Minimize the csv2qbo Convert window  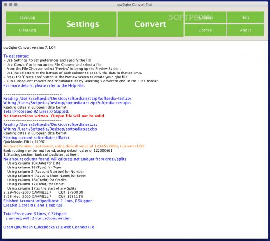click(11, 5)
